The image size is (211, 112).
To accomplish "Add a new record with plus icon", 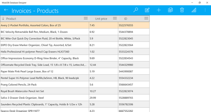I will coord(159,10).
